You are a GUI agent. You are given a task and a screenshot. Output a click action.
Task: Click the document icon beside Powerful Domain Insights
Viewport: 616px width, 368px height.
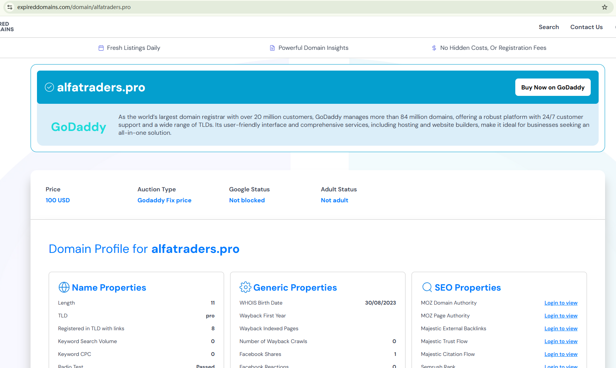point(272,48)
